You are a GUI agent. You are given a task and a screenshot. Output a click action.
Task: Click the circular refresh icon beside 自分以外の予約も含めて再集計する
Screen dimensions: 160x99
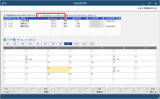point(67,15)
